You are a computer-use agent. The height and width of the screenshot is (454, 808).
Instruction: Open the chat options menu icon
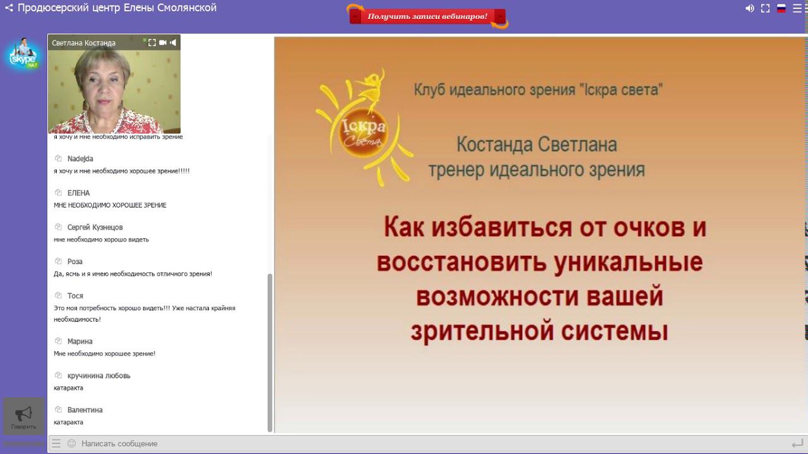point(56,443)
